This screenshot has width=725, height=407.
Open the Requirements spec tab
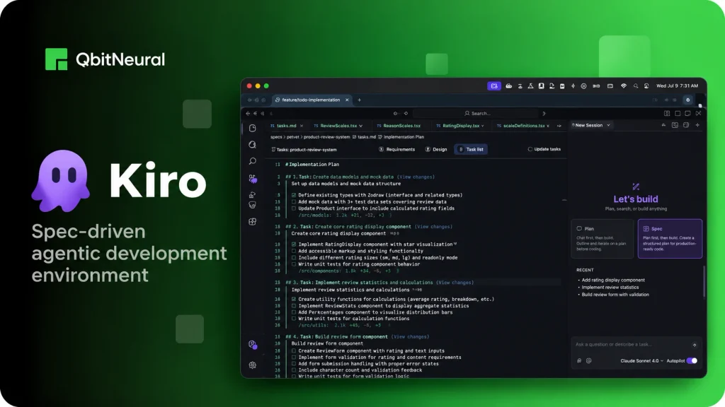396,150
